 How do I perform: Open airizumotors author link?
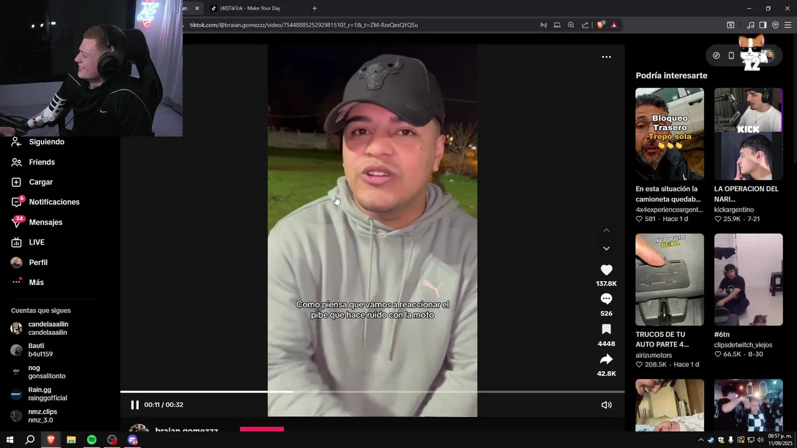coord(654,355)
